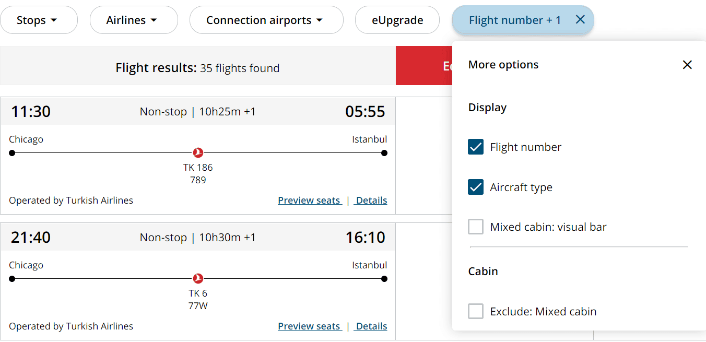Click Turkish Airlines logo on TK 6 flight
This screenshot has width=706, height=342.
(x=198, y=279)
